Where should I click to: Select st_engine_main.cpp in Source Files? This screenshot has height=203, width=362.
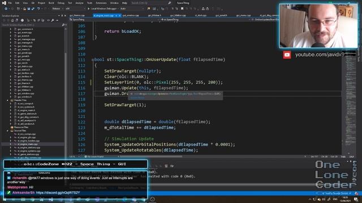27,144
